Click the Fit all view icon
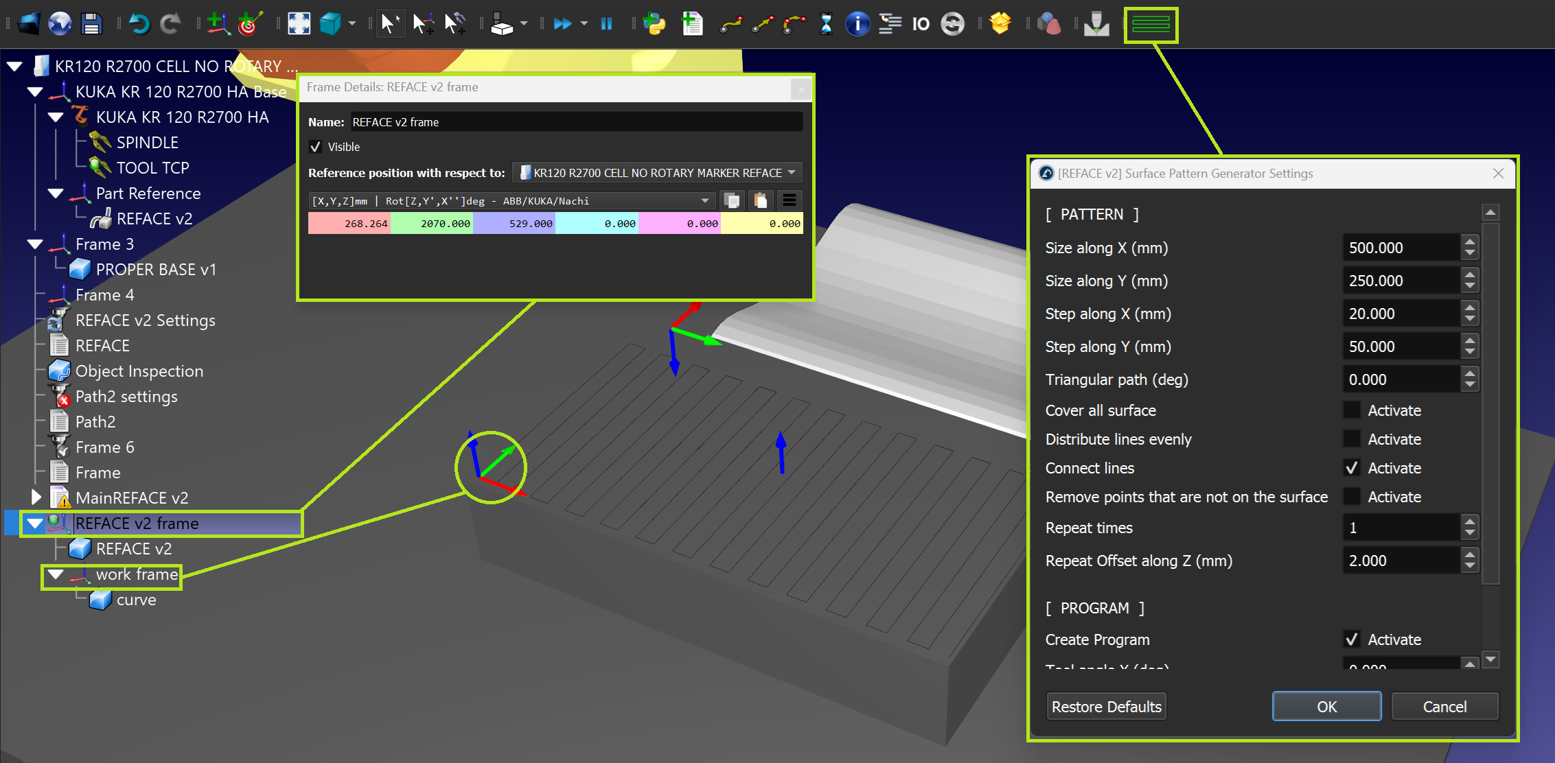The width and height of the screenshot is (1555, 763). 299,24
